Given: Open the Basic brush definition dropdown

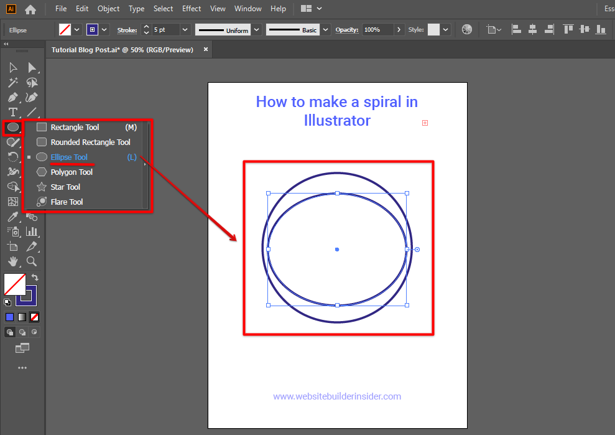Looking at the screenshot, I should pos(327,29).
